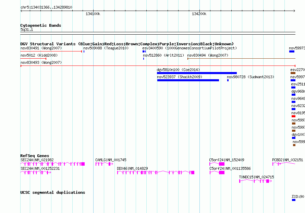The width and height of the screenshot is (305, 213).
Task: Click the gene model under CAMLG|NM_001745
Action: coord(104,164)
